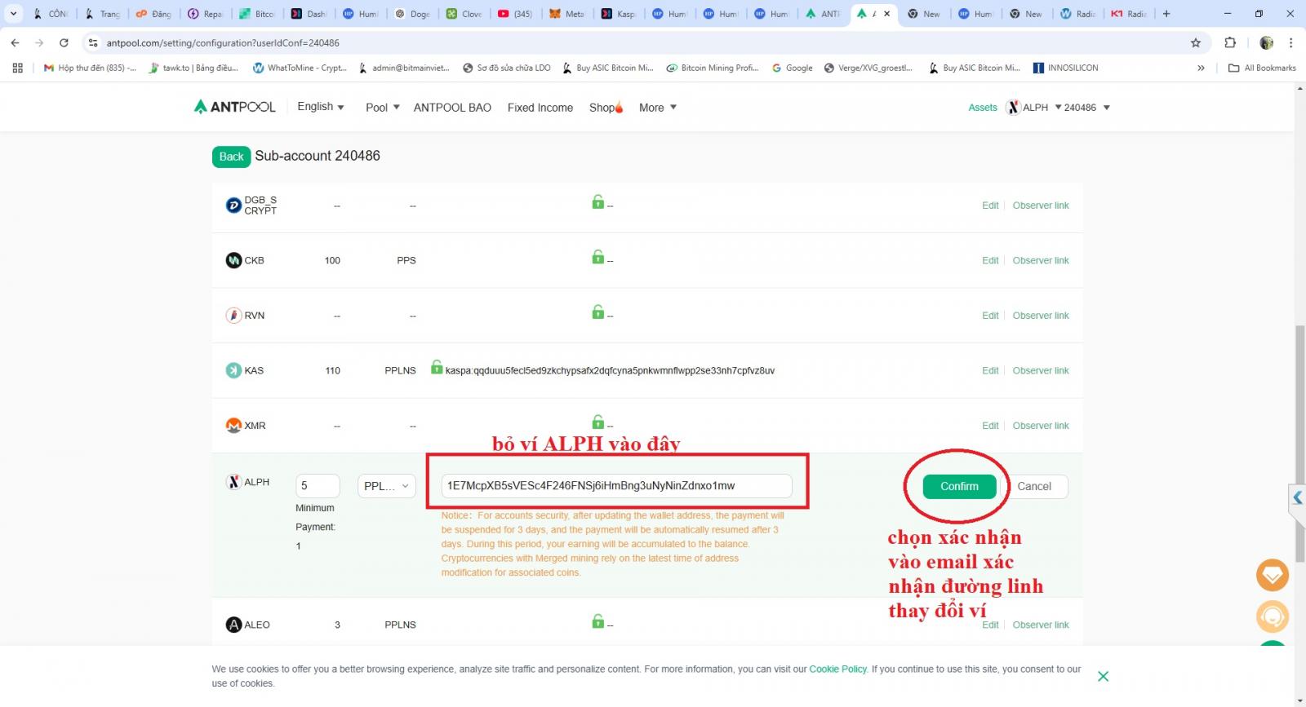Screen dimensions: 1306x707
Task: Edit the RVN row settings
Action: click(990, 316)
